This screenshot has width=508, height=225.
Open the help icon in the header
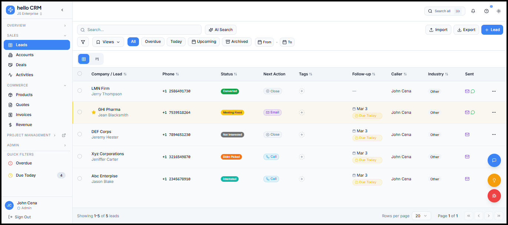coord(486,11)
